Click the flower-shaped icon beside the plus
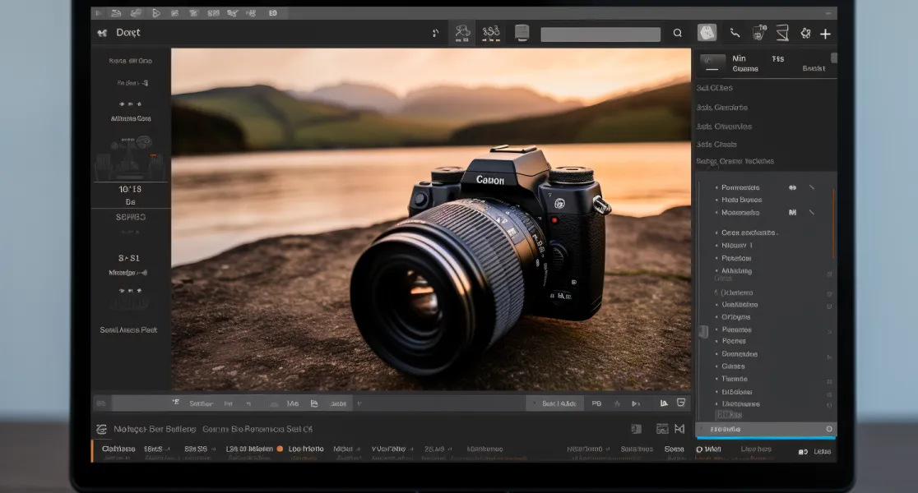This screenshot has width=918, height=493. click(x=805, y=34)
